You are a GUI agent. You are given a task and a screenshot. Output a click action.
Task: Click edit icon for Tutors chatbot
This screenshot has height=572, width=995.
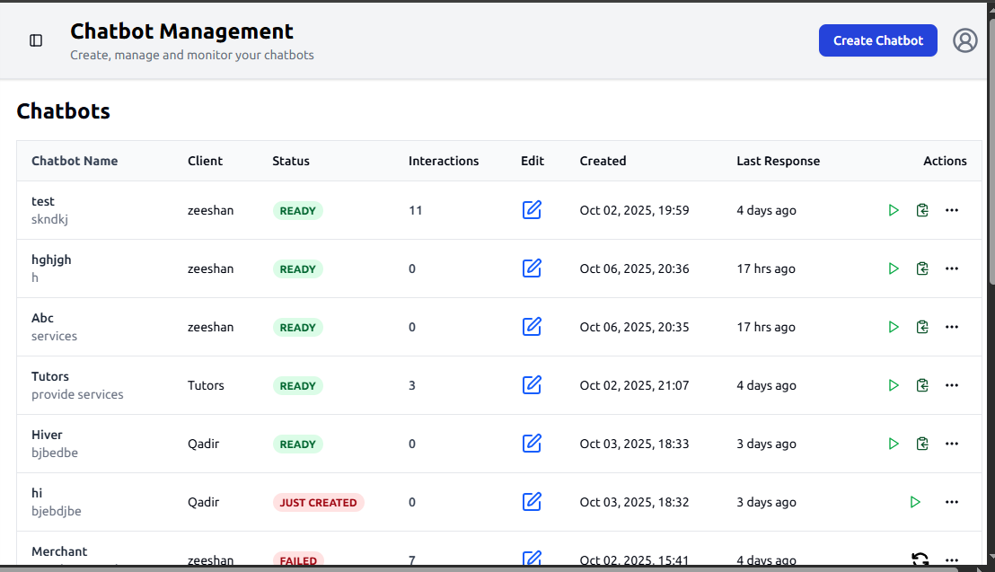(532, 385)
